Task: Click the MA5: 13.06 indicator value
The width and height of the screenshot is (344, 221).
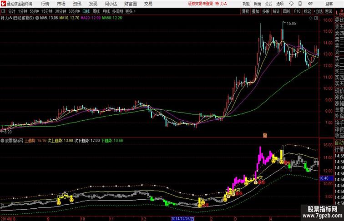Action: coord(49,18)
